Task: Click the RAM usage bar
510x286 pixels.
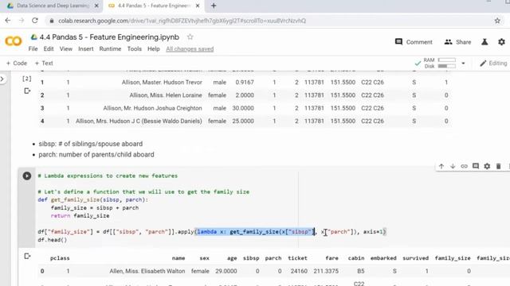Action: coord(446,60)
